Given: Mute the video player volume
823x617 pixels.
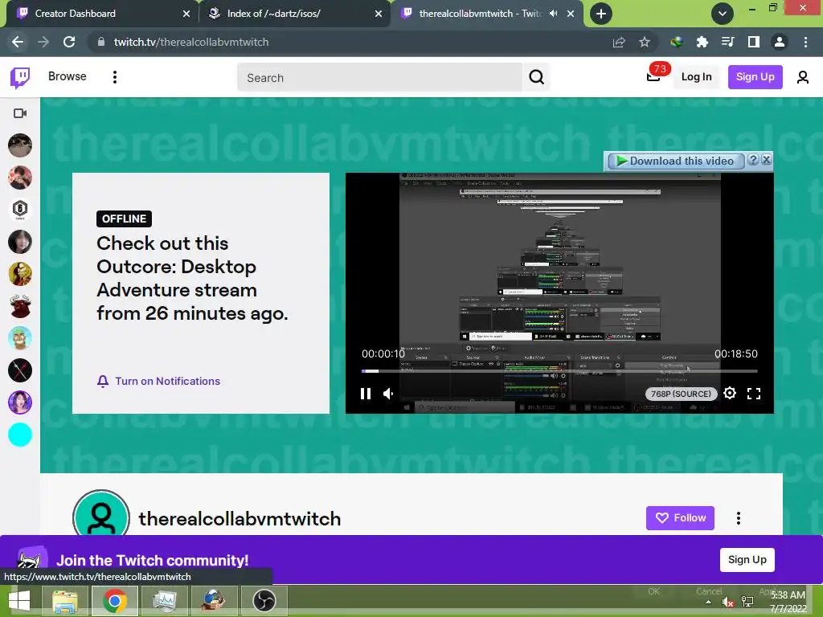Looking at the screenshot, I should tap(388, 394).
